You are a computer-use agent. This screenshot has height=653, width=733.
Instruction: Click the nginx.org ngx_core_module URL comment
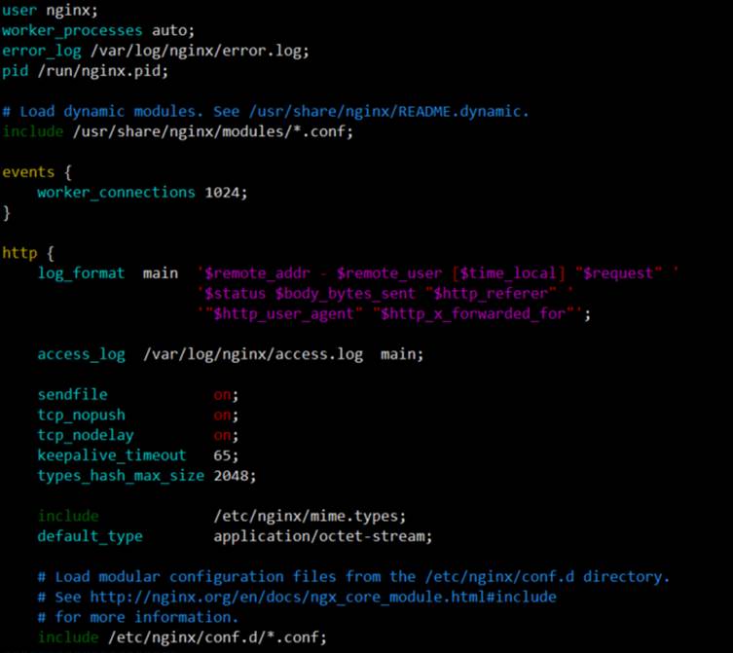(297, 598)
